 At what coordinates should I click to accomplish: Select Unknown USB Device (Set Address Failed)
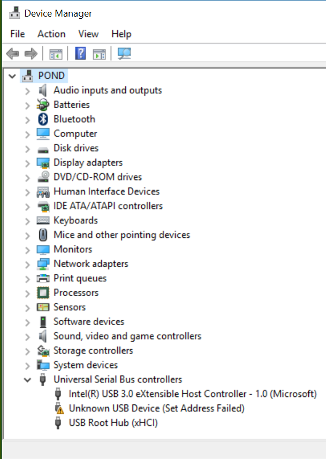coord(156,408)
